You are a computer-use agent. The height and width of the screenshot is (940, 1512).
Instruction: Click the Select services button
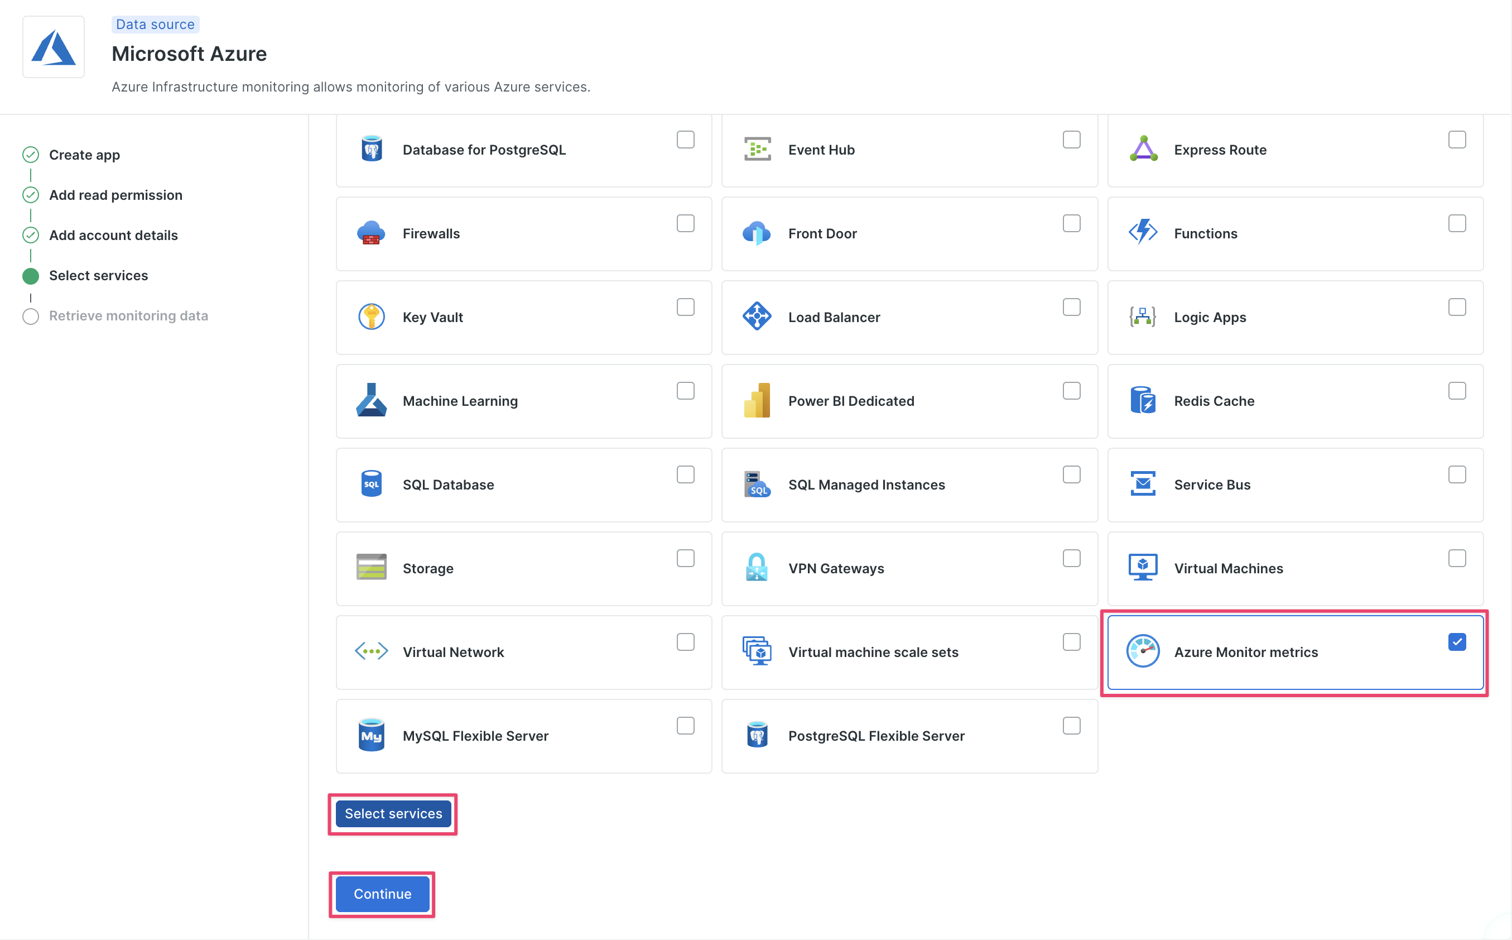393,813
